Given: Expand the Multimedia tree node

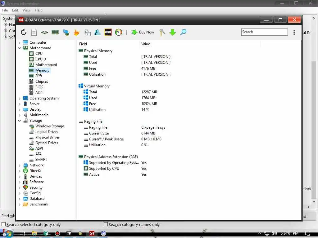Looking at the screenshot, I should [x=20, y=115].
